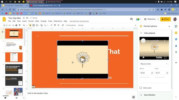Star the Your big idea presentation

tap(24, 18)
